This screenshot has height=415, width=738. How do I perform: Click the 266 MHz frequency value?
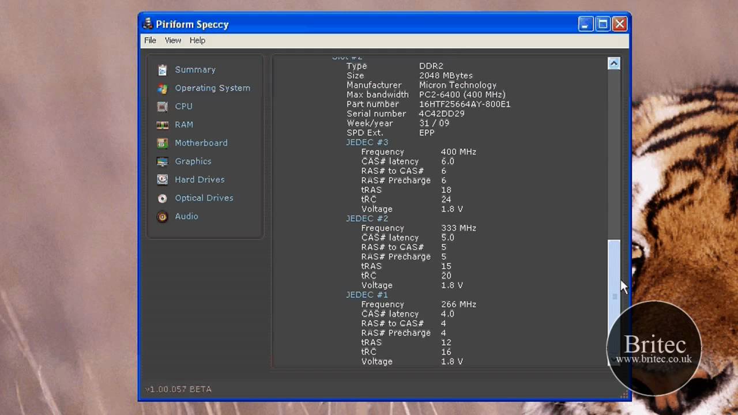[458, 304]
